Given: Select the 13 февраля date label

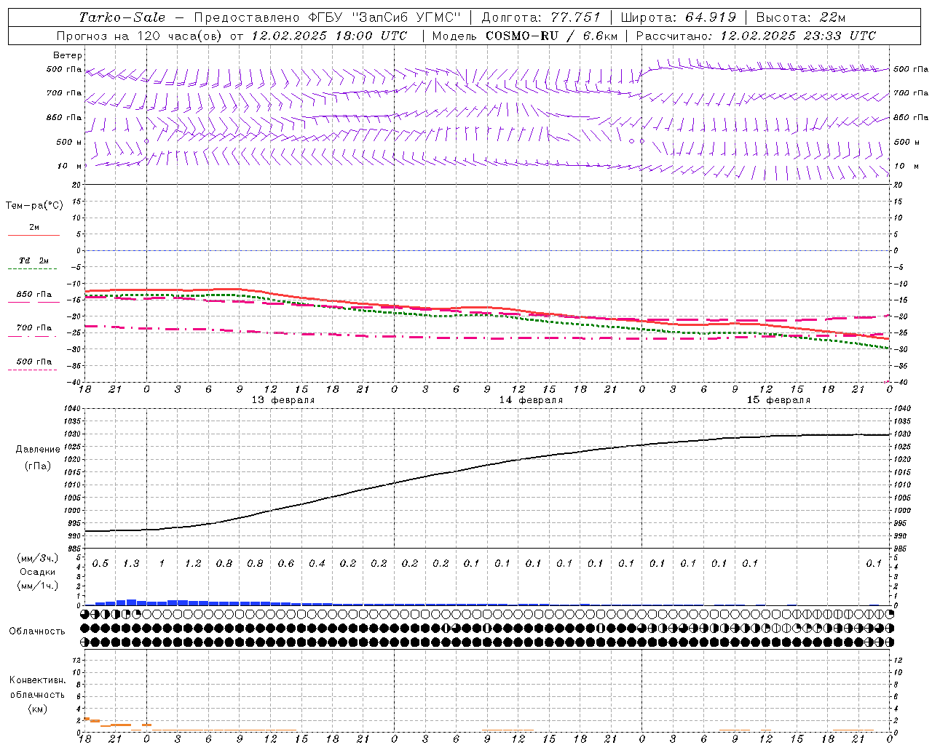Looking at the screenshot, I should (x=283, y=400).
